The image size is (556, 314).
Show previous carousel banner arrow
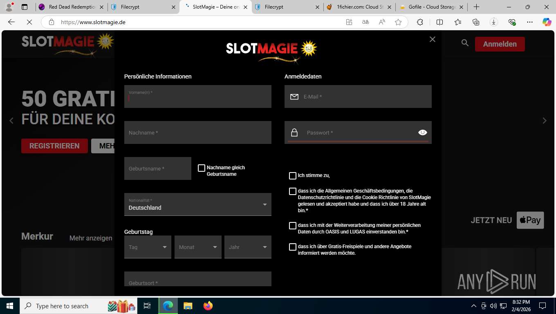click(x=11, y=121)
